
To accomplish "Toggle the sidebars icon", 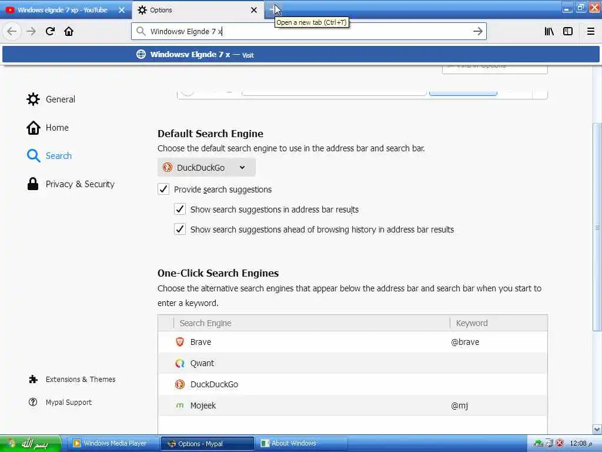I will [x=568, y=31].
